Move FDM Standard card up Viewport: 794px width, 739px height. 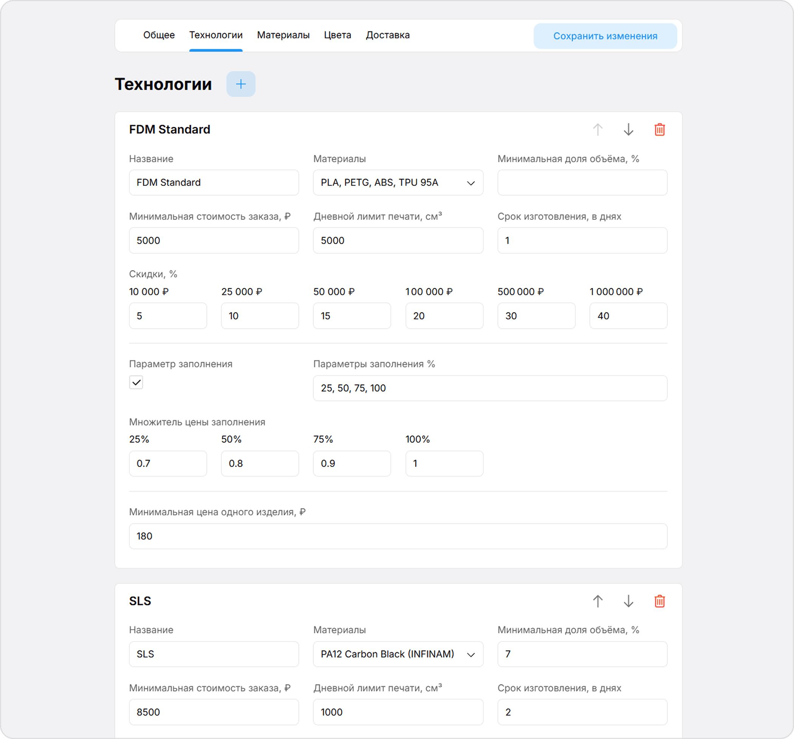click(597, 129)
